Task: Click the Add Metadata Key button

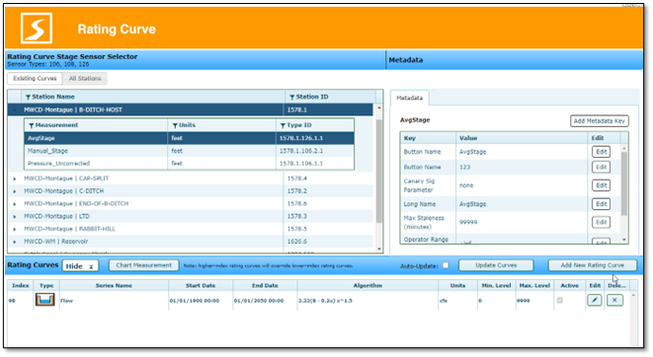Action: pos(600,121)
